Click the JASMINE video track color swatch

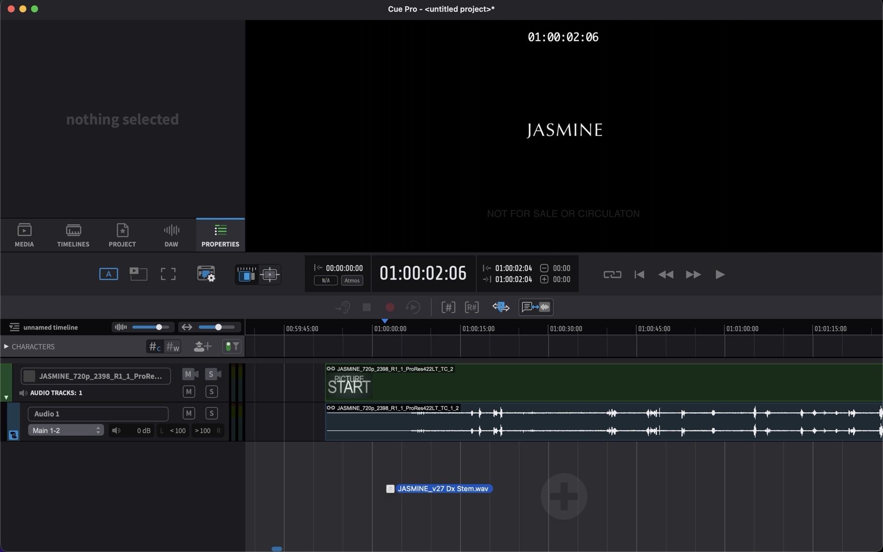[x=29, y=376]
